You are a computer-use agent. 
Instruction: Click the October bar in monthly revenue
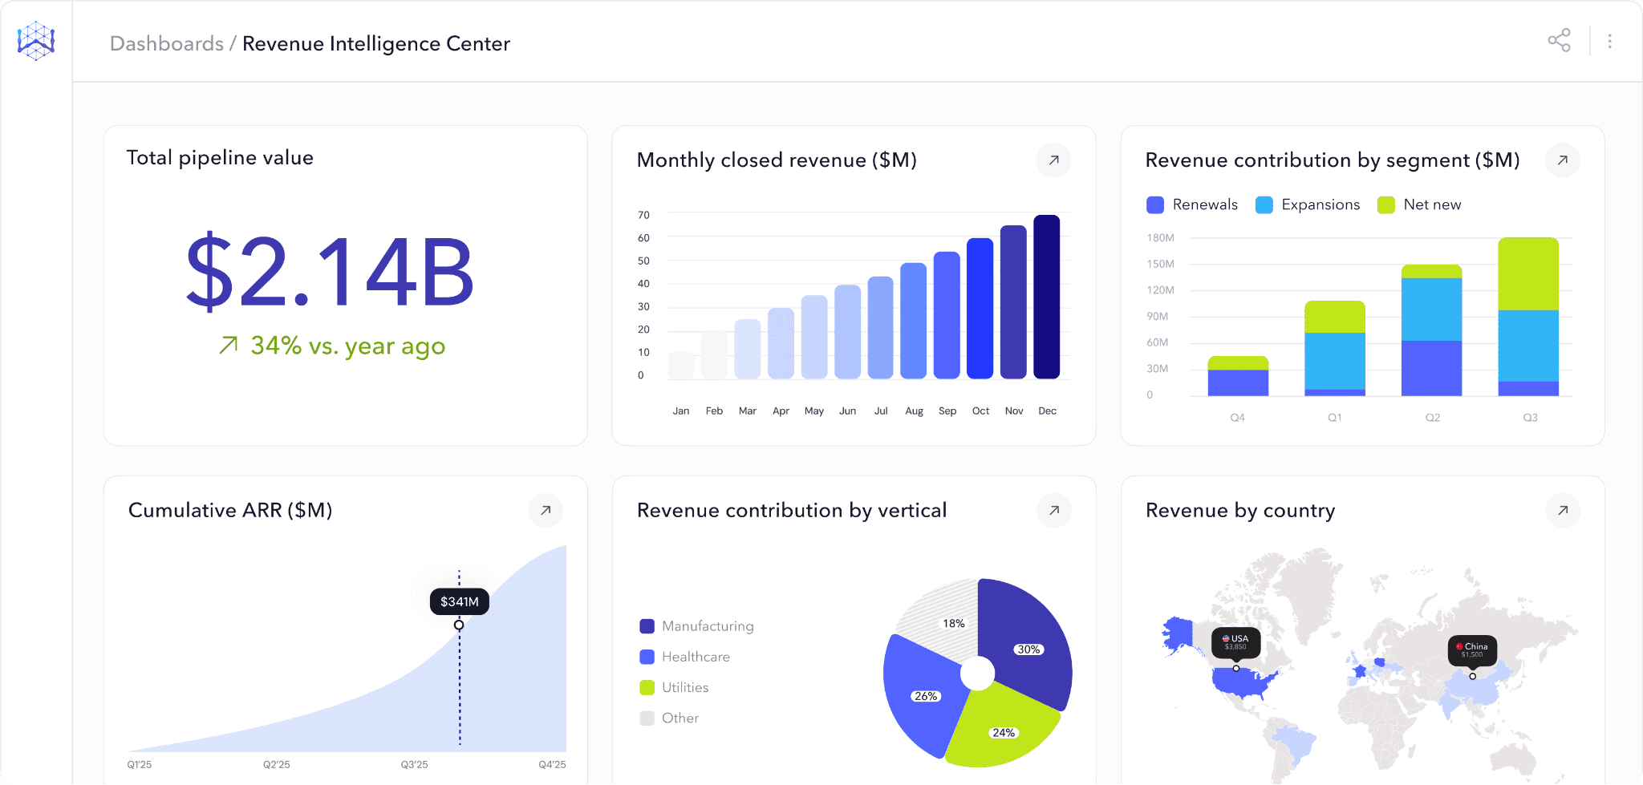tap(980, 309)
